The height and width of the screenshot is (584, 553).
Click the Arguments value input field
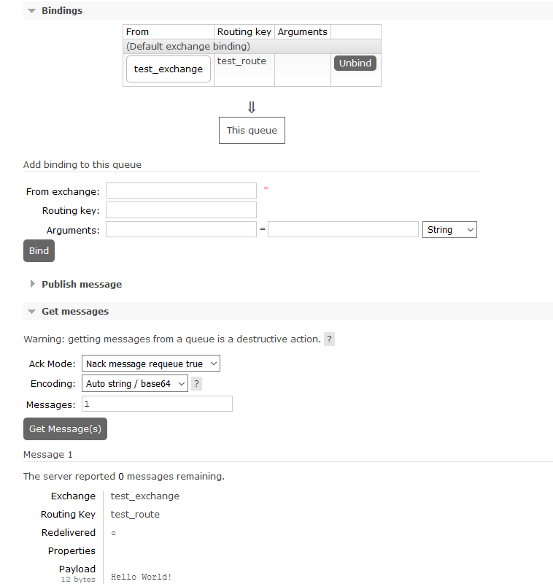[343, 229]
